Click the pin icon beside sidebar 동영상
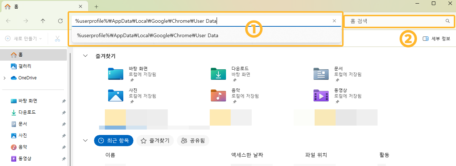Image resolution: width=456 pixels, height=166 pixels. pos(64,159)
